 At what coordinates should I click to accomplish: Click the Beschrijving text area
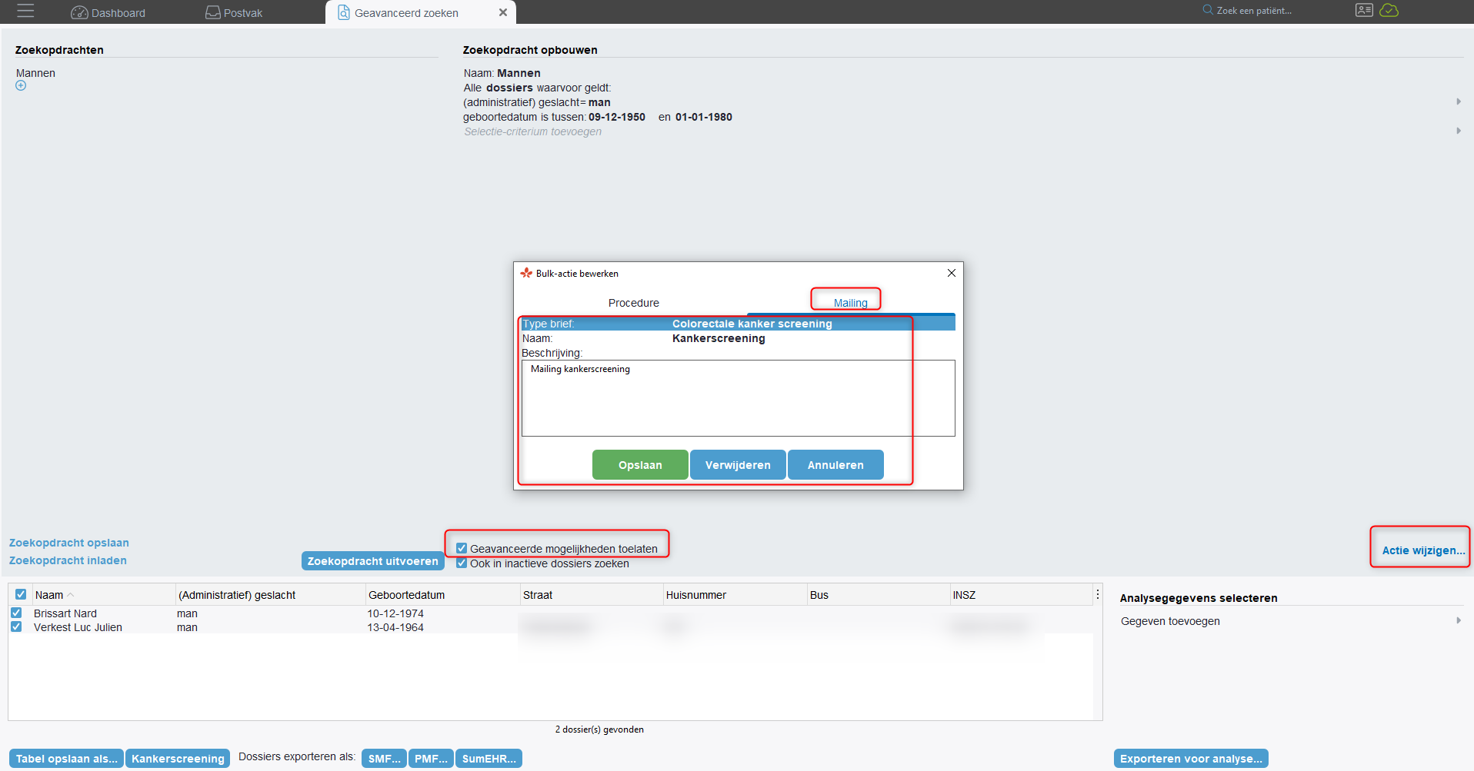pyautogui.click(x=738, y=398)
